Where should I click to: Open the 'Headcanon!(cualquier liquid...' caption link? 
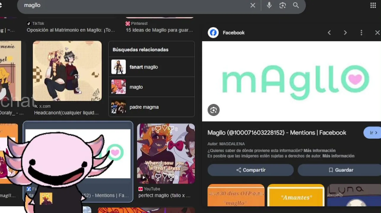pos(66,113)
